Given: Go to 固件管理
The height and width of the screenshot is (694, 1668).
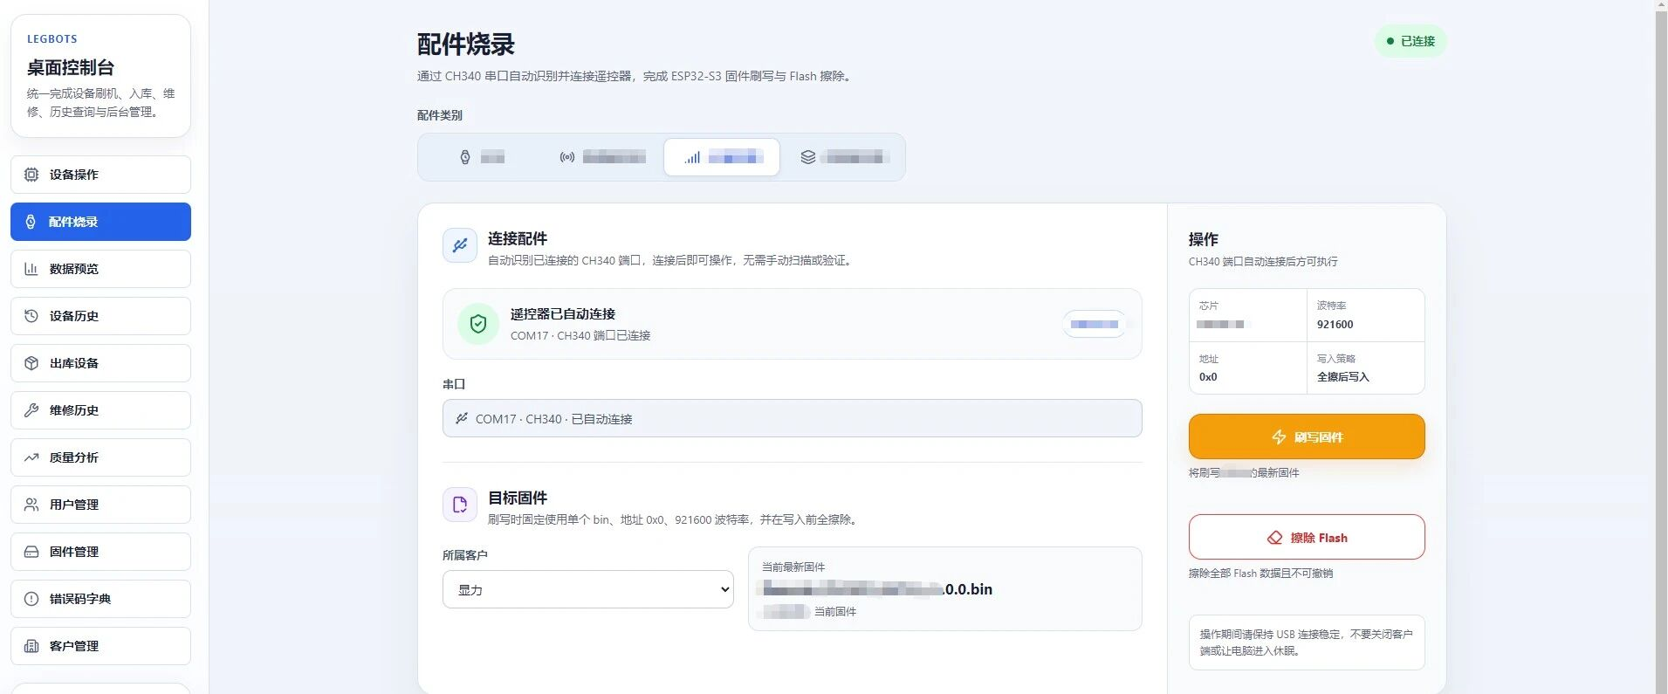Looking at the screenshot, I should pyautogui.click(x=100, y=552).
